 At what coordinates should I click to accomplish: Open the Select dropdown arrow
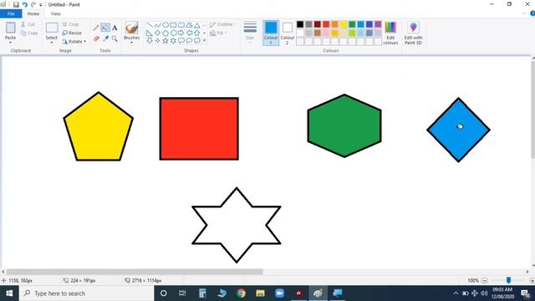pyautogui.click(x=52, y=43)
